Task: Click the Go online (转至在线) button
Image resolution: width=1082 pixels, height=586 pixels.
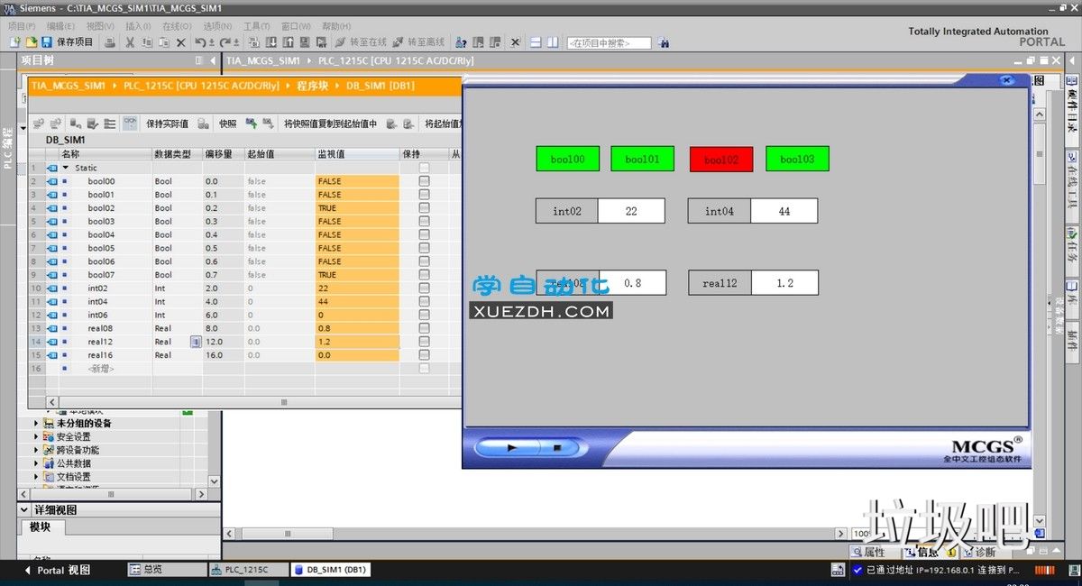Action: click(x=361, y=42)
